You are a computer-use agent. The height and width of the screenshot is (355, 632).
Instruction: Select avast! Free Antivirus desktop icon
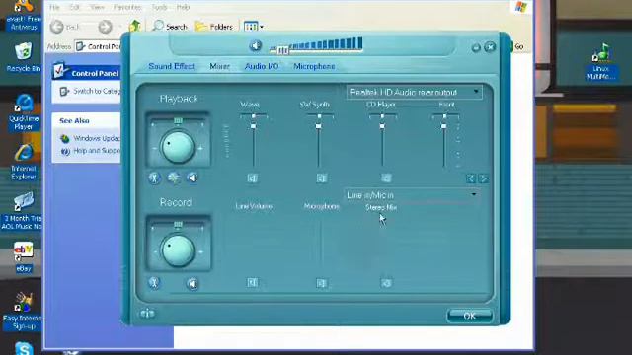click(24, 16)
